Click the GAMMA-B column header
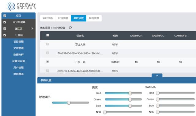 point(180,36)
